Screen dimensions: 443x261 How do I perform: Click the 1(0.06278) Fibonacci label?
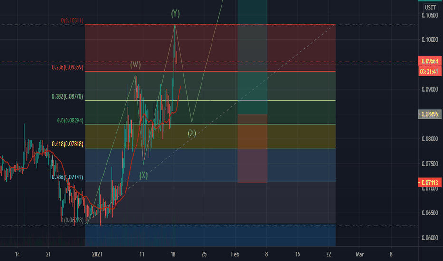[73, 220]
